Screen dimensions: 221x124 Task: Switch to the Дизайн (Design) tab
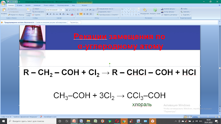pyautogui.click(x=28, y=6)
